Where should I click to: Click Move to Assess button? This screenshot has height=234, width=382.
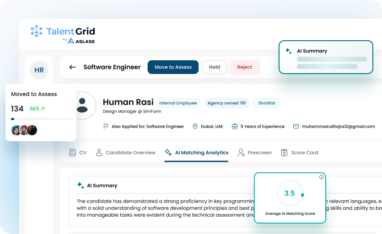tap(173, 67)
